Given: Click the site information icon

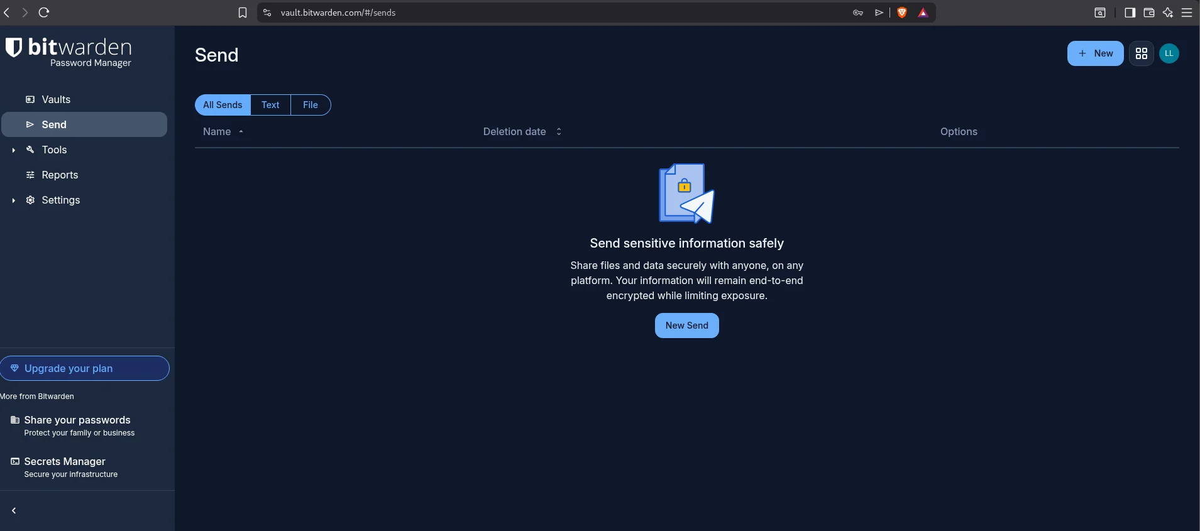Looking at the screenshot, I should click(x=267, y=13).
